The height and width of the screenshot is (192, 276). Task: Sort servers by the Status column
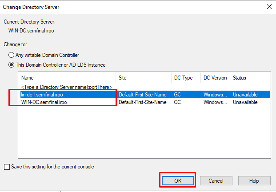[249, 78]
